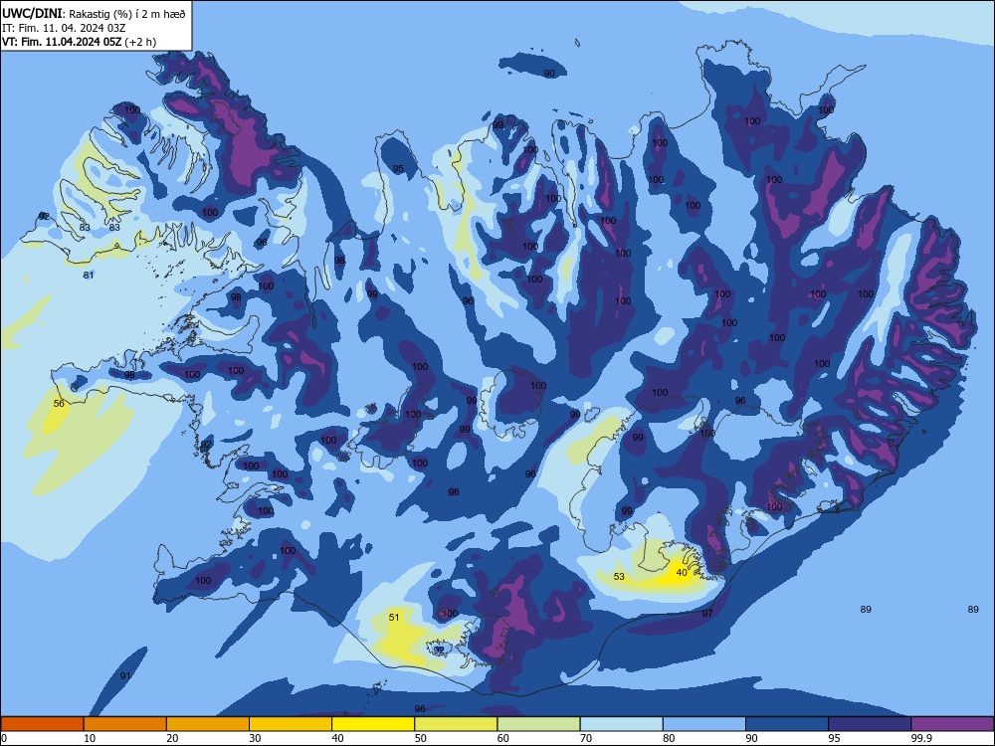Click the dark blue 90–95 legend swatch
The width and height of the screenshot is (995, 746).
[787, 724]
